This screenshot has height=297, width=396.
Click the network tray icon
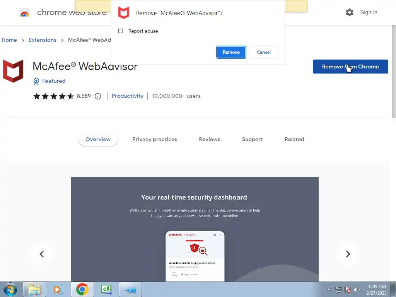coord(338,290)
